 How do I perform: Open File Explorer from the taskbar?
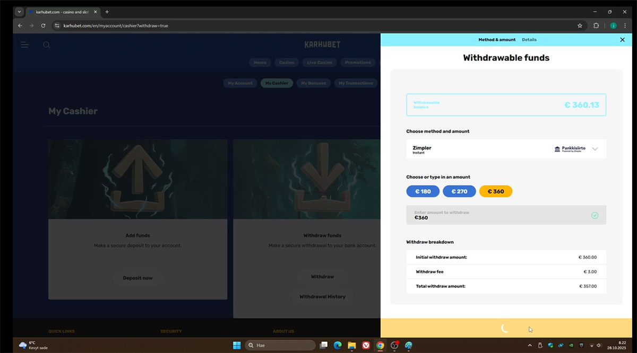point(351,345)
